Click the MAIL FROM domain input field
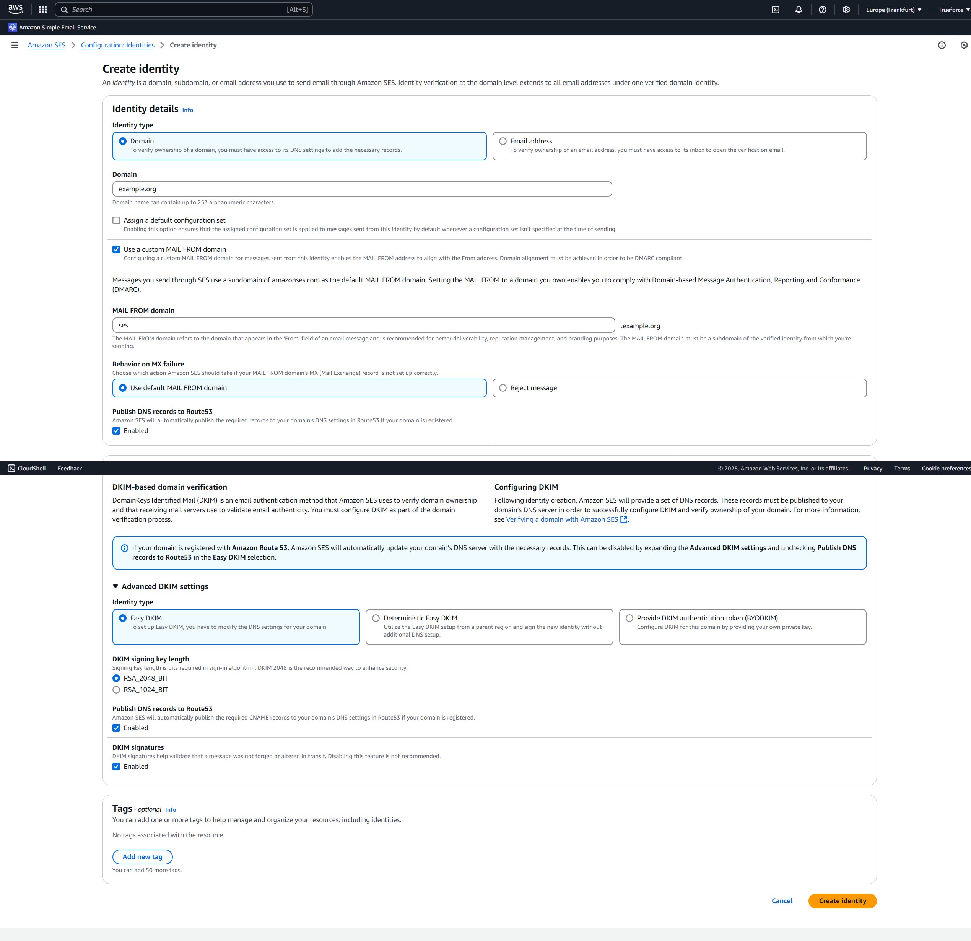This screenshot has height=941, width=971. 363,325
